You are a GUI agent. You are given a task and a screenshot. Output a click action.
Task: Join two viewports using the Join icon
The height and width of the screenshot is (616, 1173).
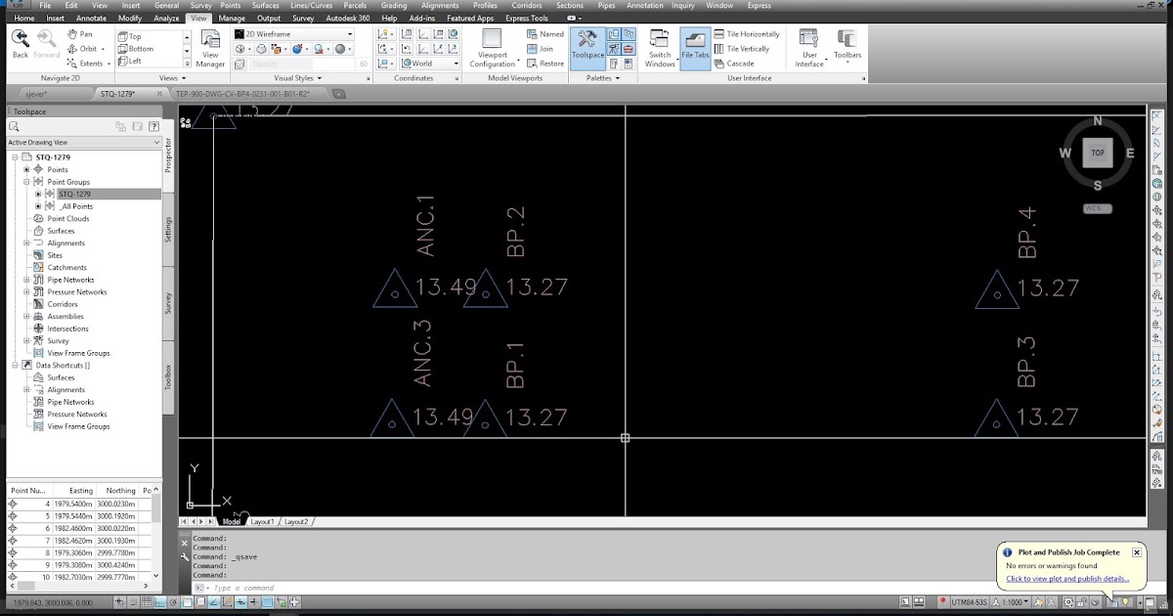tap(532, 47)
